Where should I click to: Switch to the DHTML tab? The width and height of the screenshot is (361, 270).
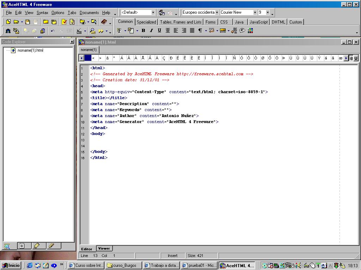(279, 22)
